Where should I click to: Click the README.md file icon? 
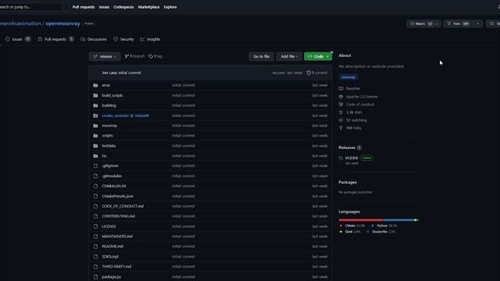click(95, 247)
